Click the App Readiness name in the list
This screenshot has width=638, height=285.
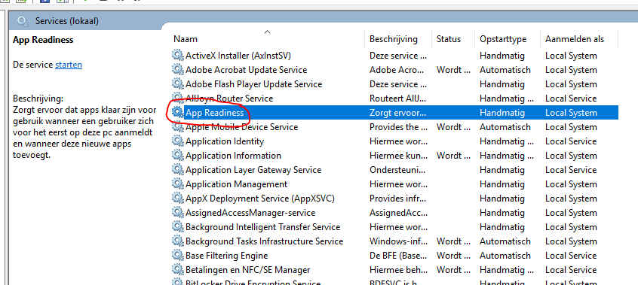click(x=214, y=113)
